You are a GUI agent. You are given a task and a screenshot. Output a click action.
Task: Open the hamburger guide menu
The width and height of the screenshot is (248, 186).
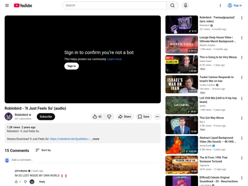click(x=7, y=6)
